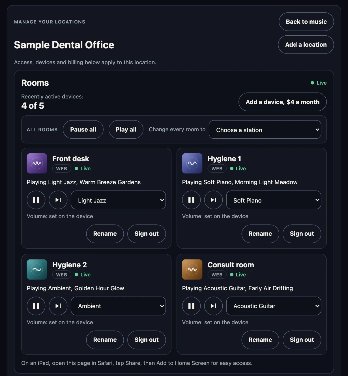Pause playback in Front desk room
Viewport: 348px width, 376px height.
pos(36,200)
